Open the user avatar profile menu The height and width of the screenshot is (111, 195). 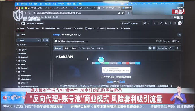click(x=180, y=23)
